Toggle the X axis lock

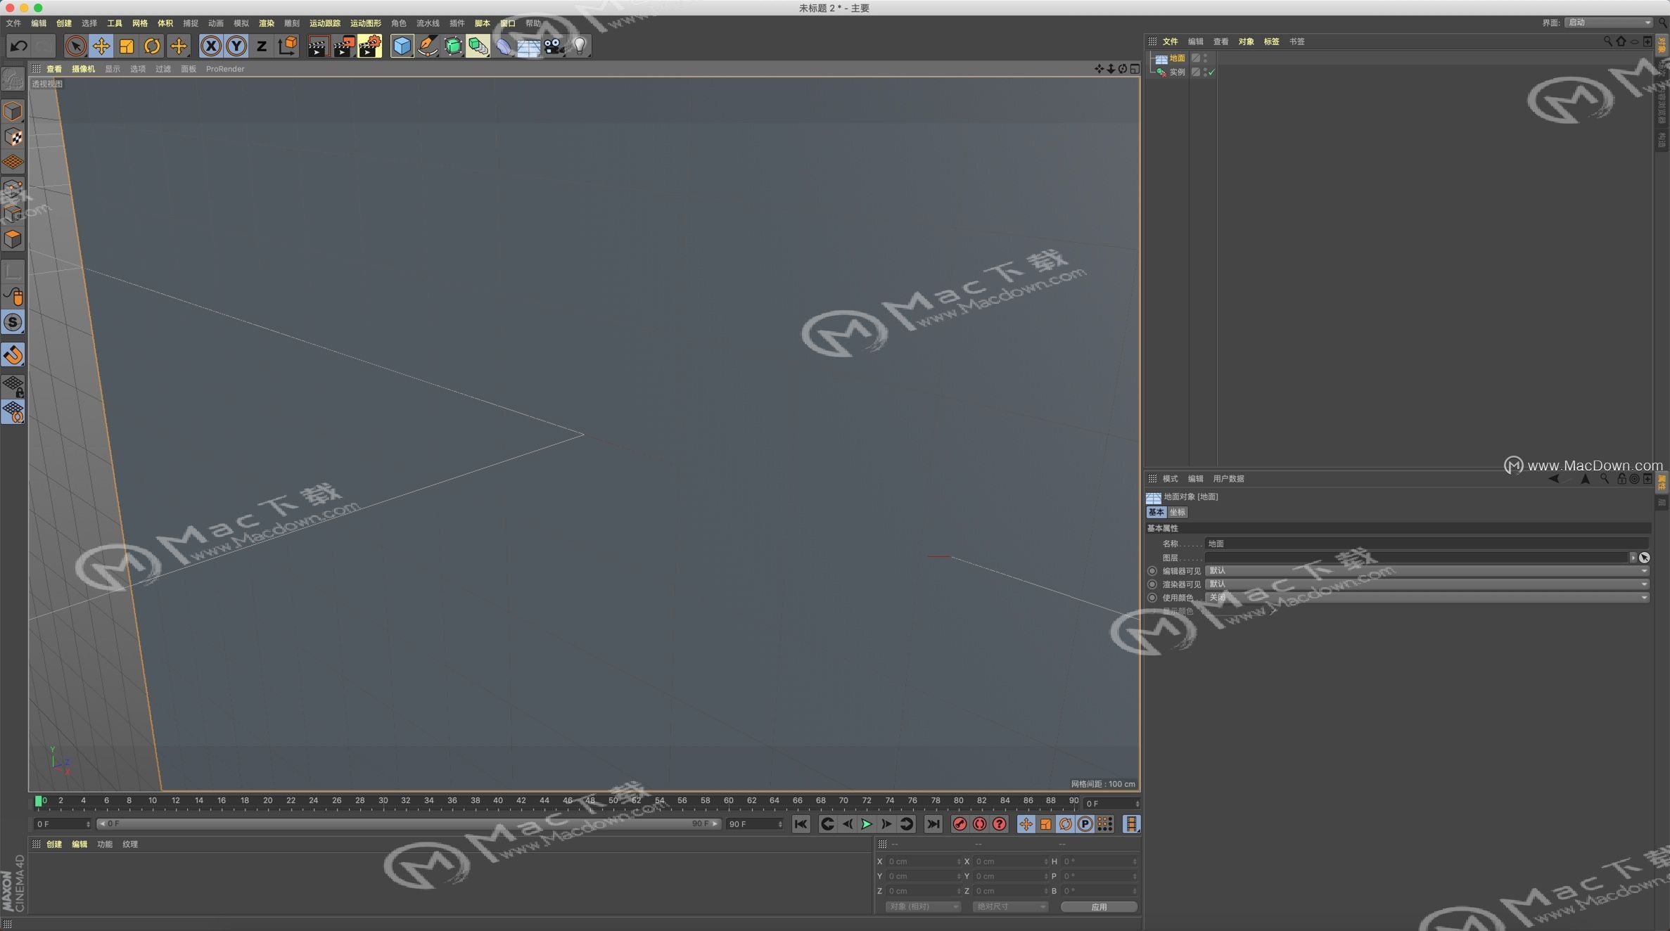(x=210, y=46)
